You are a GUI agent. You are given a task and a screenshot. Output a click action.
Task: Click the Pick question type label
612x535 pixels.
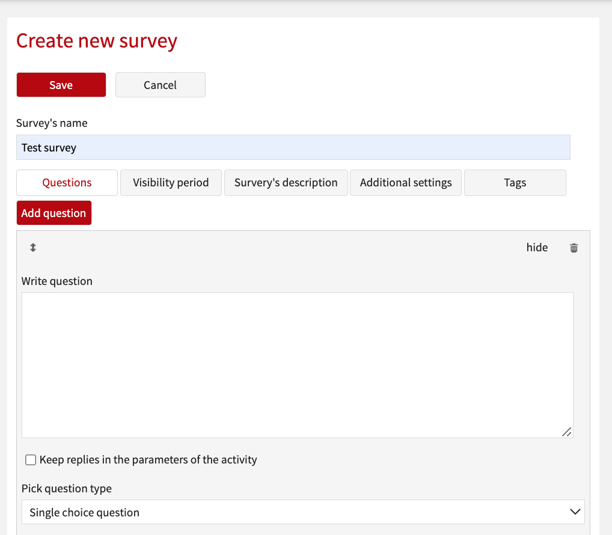pyautogui.click(x=67, y=489)
